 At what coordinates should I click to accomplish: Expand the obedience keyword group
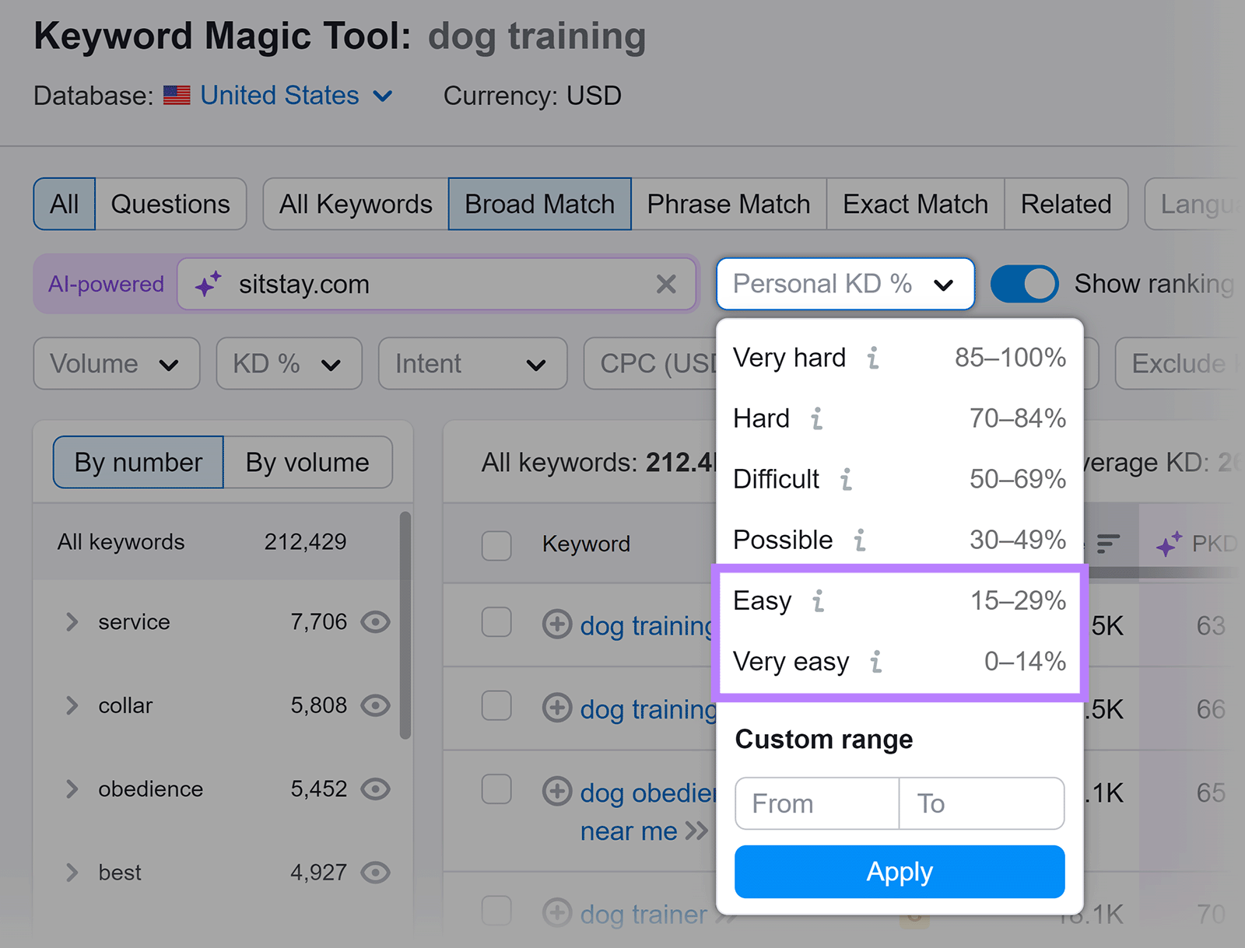(72, 789)
